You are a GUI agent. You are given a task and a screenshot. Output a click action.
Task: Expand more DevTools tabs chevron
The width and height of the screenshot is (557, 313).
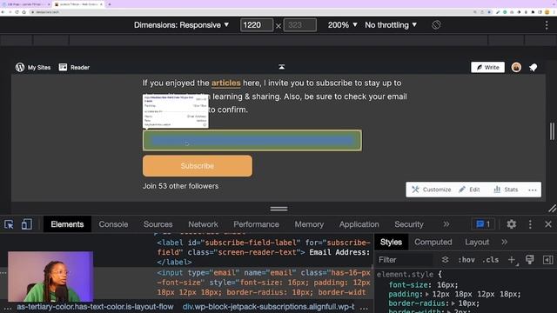tap(446, 224)
